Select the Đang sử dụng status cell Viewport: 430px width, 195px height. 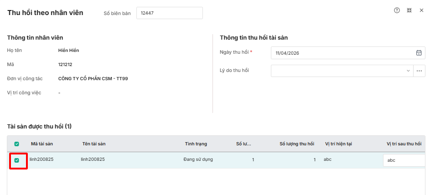click(195, 159)
